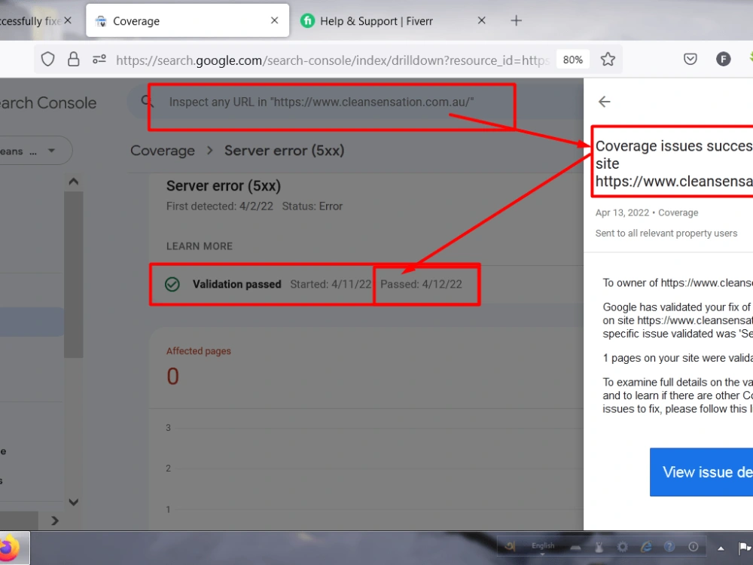Screen dimensions: 753x565
Task: Click 'Passed: 4/12/22' text
Action: [421, 285]
